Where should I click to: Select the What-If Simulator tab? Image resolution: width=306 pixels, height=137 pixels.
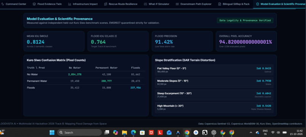click(x=156, y=4)
